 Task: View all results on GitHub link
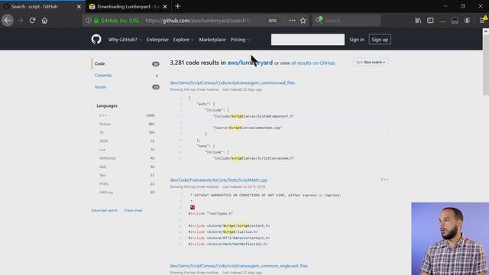click(x=313, y=63)
